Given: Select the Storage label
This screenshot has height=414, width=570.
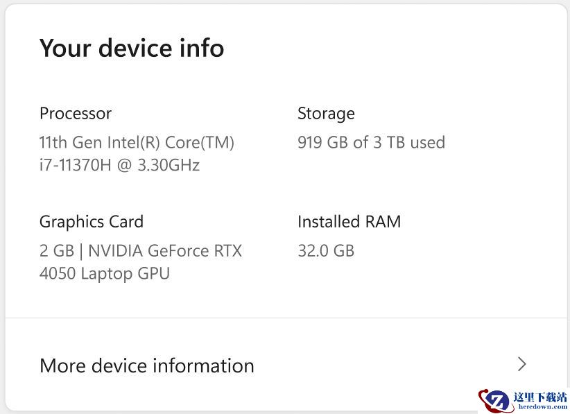Looking at the screenshot, I should (326, 113).
